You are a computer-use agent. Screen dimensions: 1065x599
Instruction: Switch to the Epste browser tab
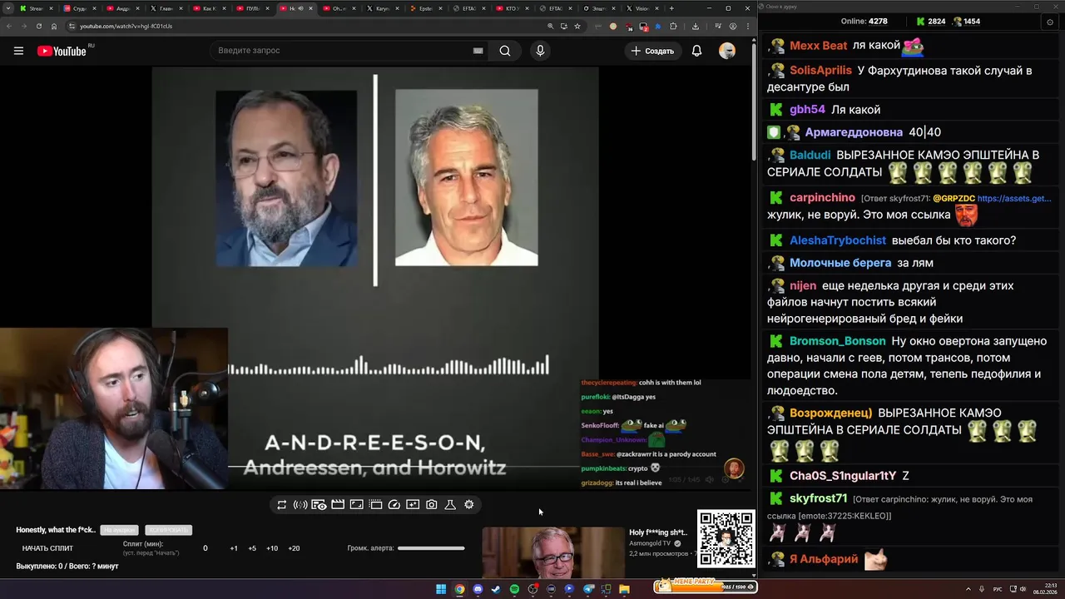coord(425,8)
